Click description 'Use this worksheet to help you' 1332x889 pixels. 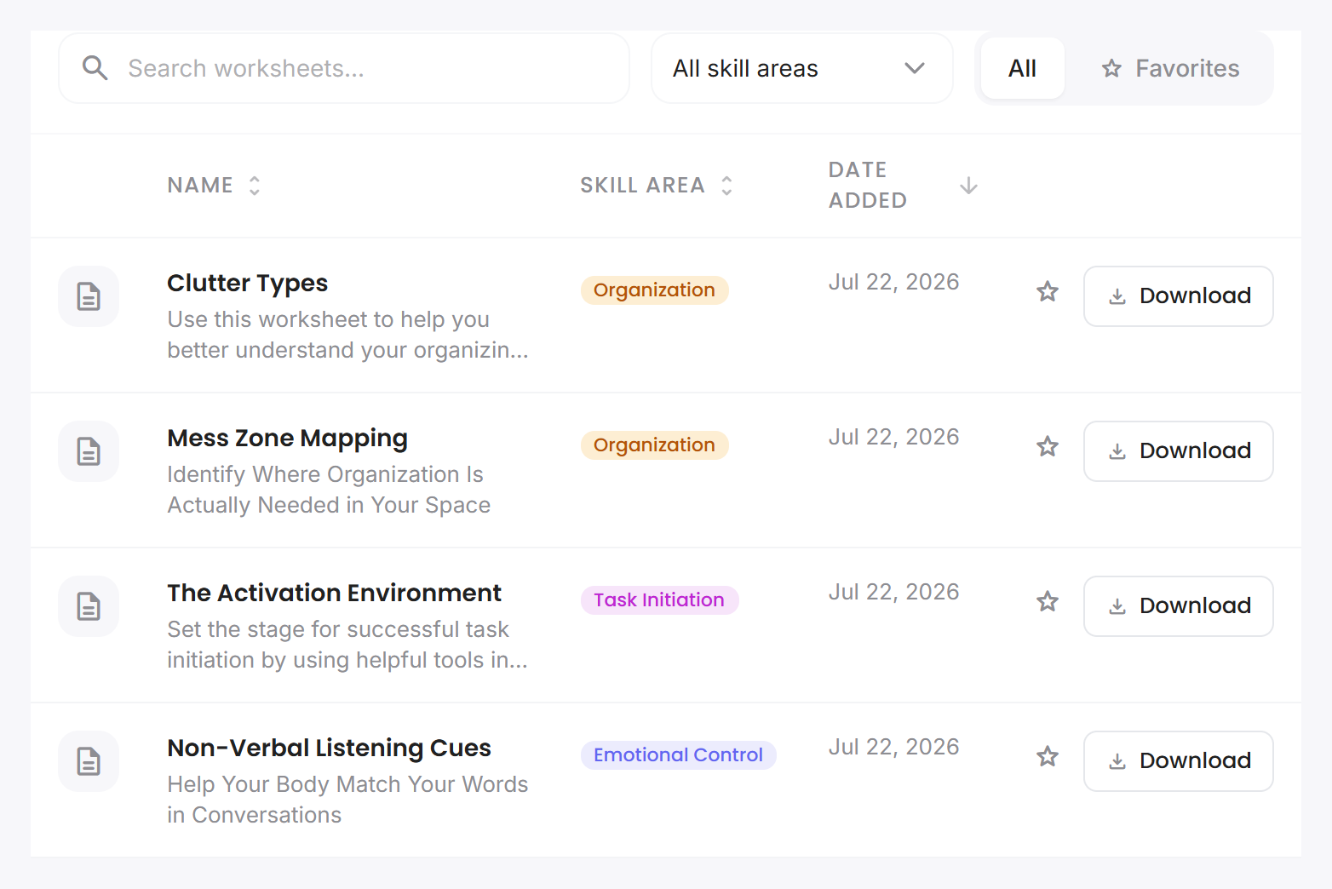pyautogui.click(x=329, y=319)
